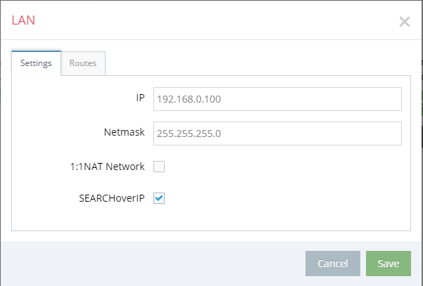
Task: Place cursor after 255.255.255.0 placeholder text
Action: (223, 134)
